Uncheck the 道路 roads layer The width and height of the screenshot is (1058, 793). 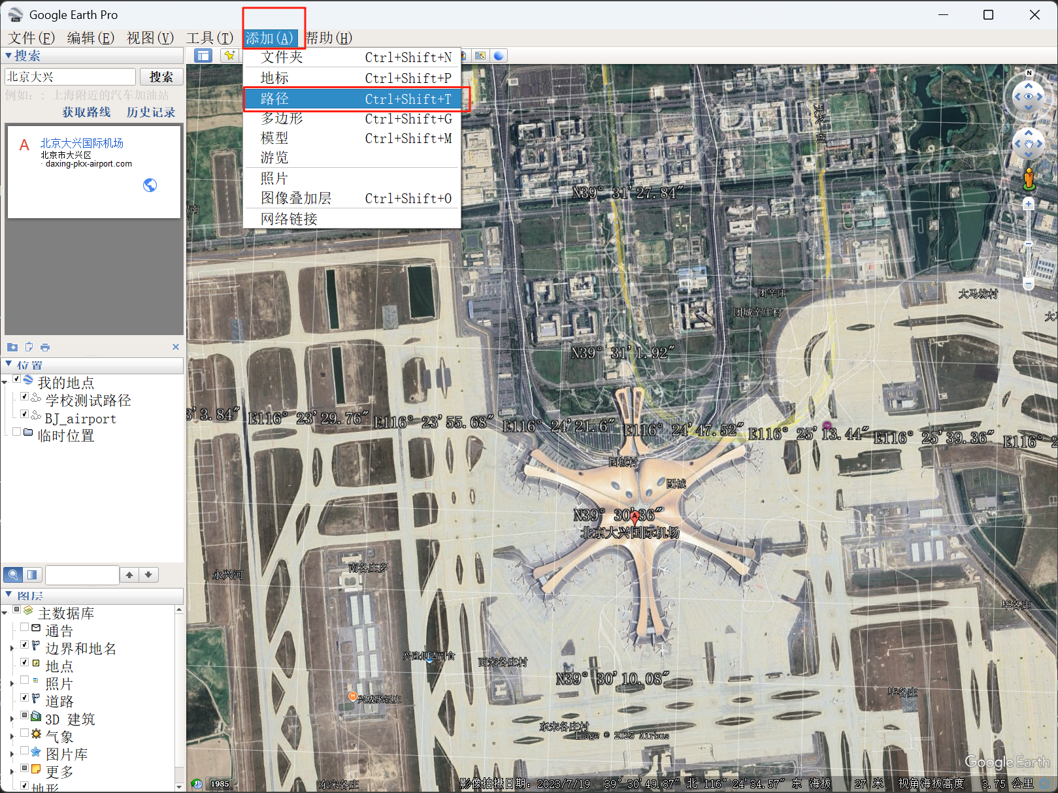coord(24,698)
